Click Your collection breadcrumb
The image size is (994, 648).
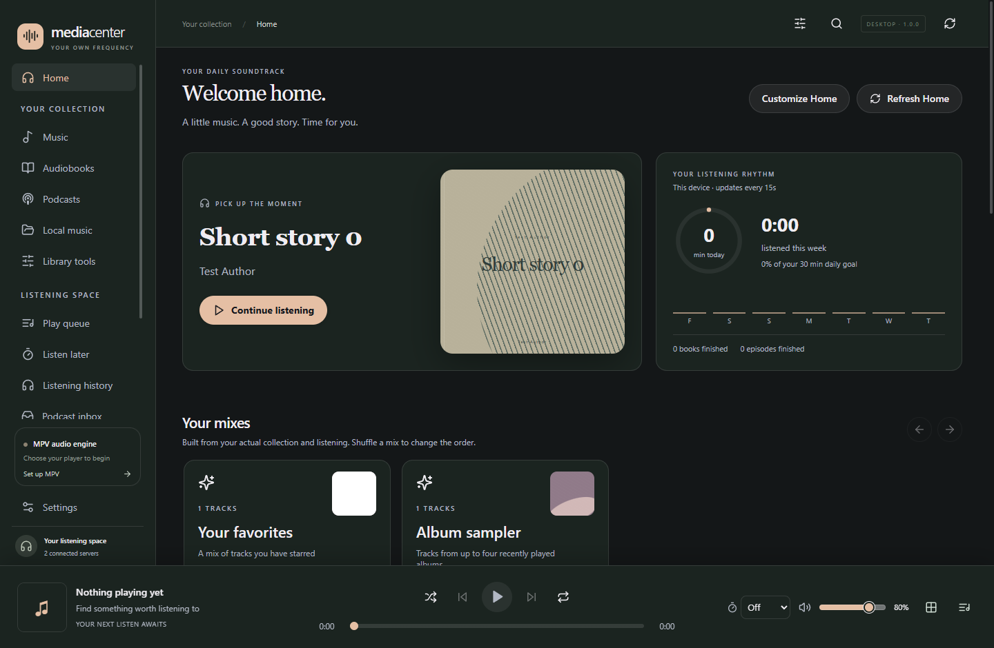click(x=206, y=24)
